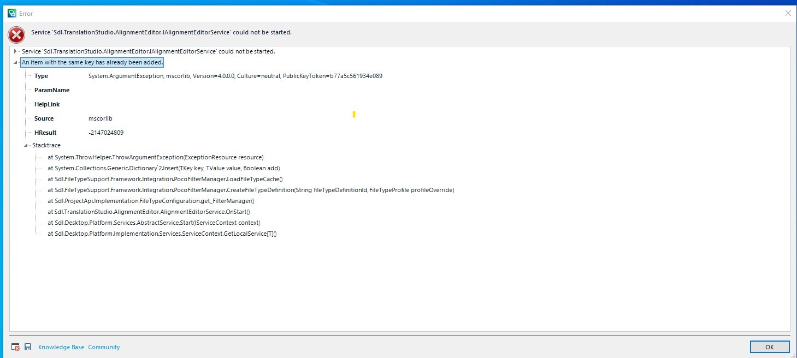The height and width of the screenshot is (358, 797).
Task: Select the FileTypeConfiguration.get_FilterManager stack line
Action: [151, 201]
